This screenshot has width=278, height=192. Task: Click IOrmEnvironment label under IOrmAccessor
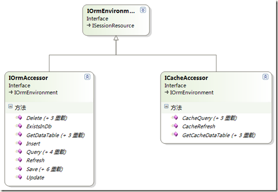(x=36, y=92)
